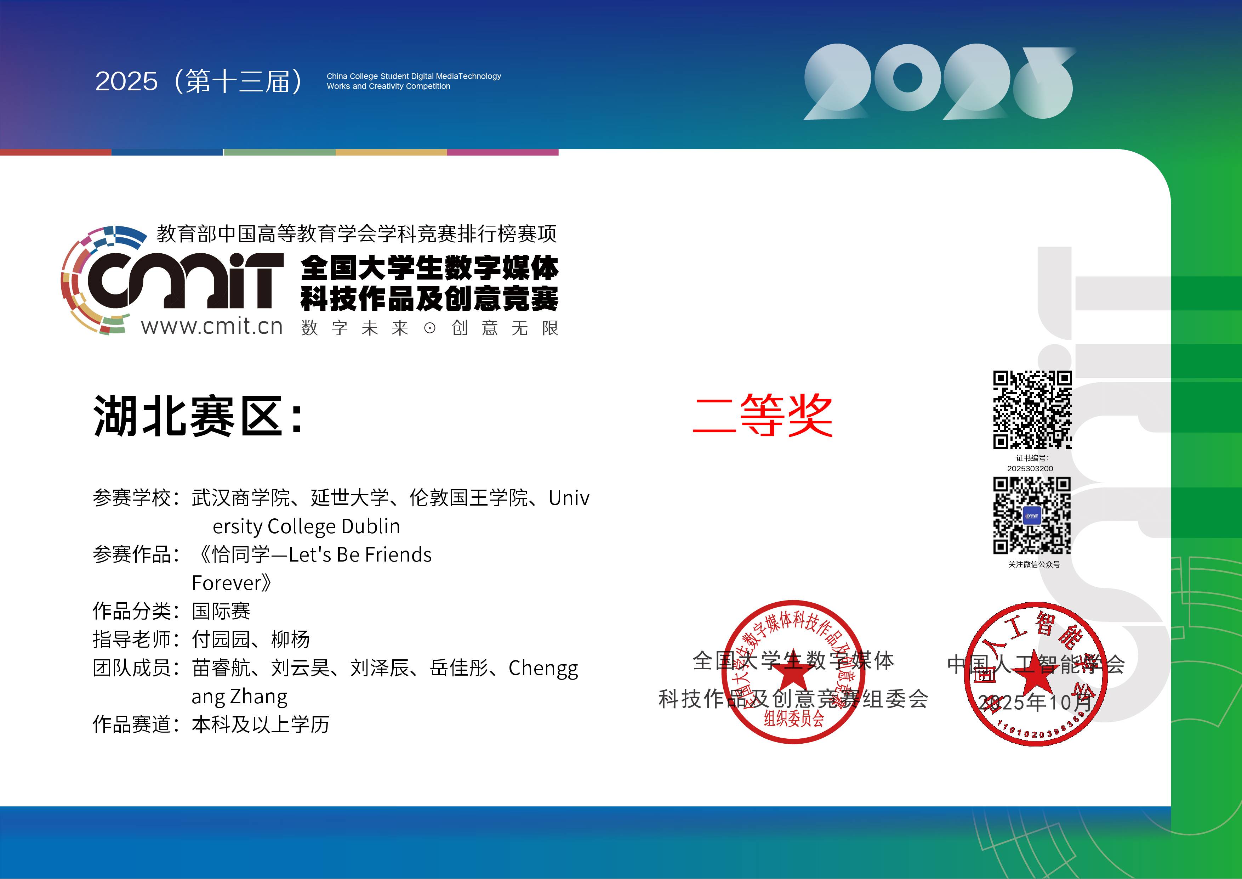Select the '指导老师：' label
Screen dimensions: 1242x879
coord(137,640)
